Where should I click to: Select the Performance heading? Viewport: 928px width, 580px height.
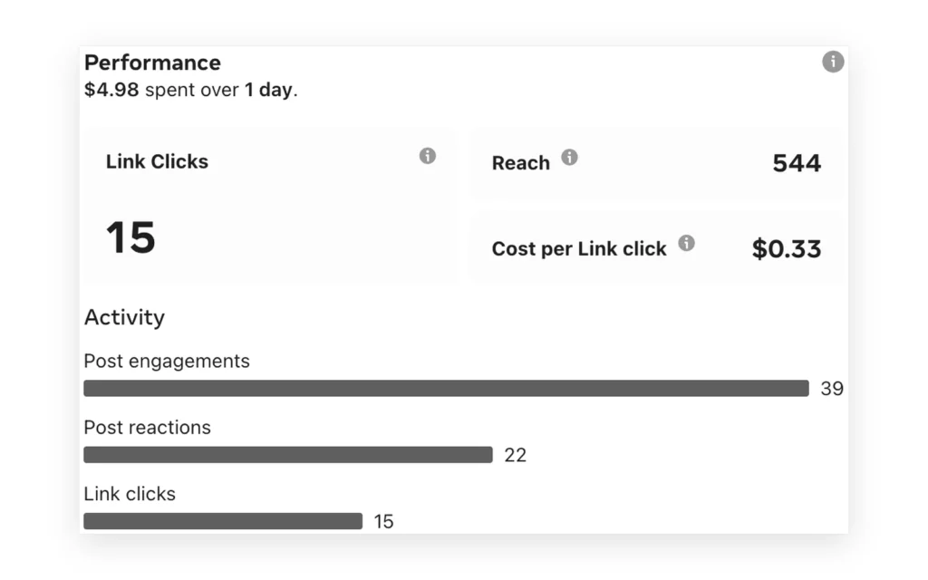[152, 63]
